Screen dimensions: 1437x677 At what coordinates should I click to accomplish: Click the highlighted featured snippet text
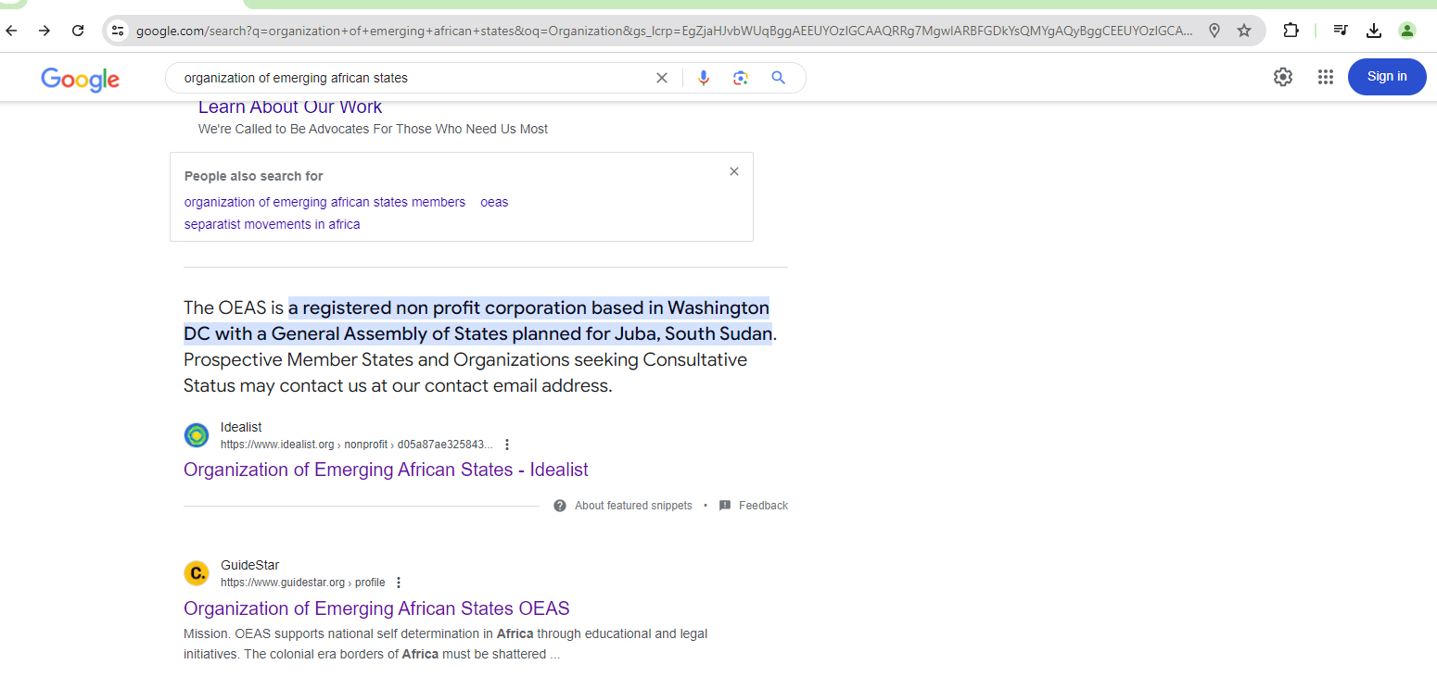pos(477,320)
